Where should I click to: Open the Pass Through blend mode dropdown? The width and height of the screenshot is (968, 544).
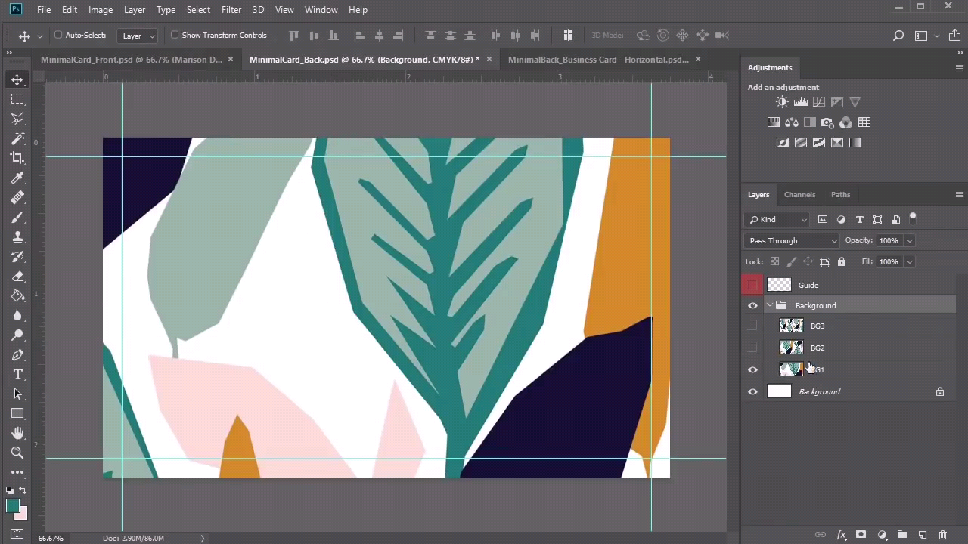pos(792,240)
